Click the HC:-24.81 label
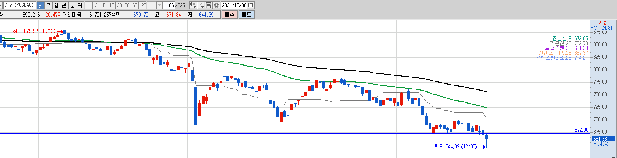 601,27
